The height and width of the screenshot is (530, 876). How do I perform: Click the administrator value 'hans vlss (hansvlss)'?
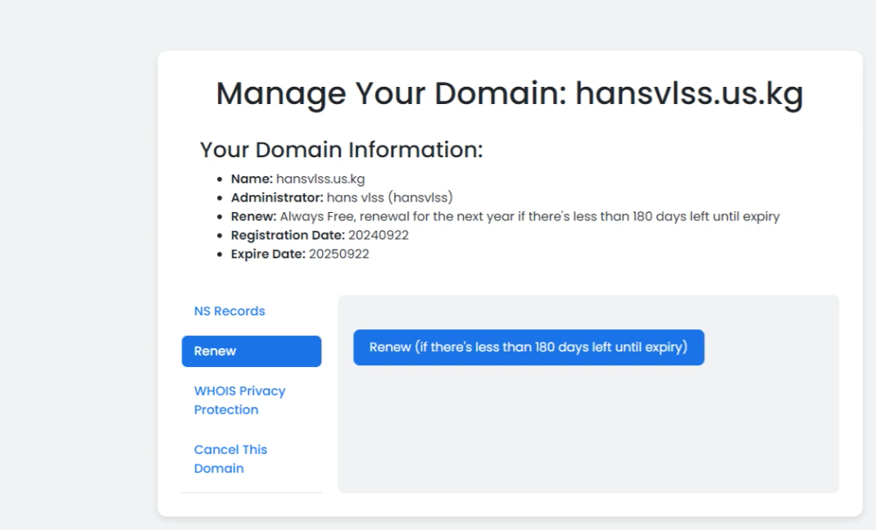tap(389, 197)
